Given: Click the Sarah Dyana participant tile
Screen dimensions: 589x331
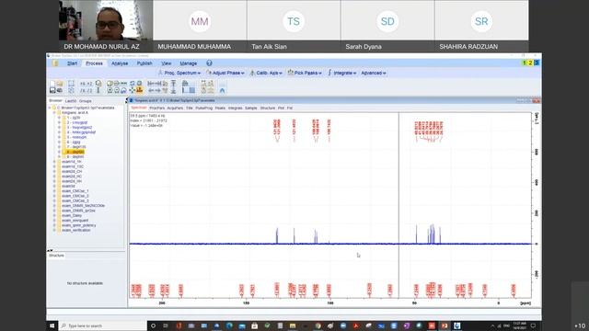Looking at the screenshot, I should pyautogui.click(x=387, y=26).
